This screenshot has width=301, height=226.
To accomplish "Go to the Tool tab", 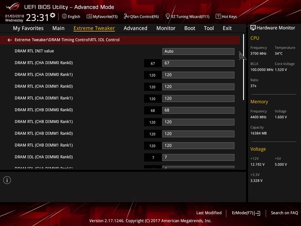I will [x=209, y=28].
